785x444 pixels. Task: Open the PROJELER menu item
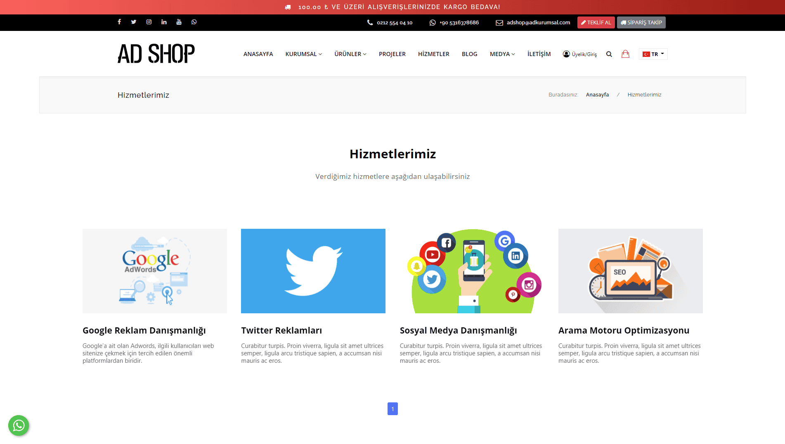(392, 54)
